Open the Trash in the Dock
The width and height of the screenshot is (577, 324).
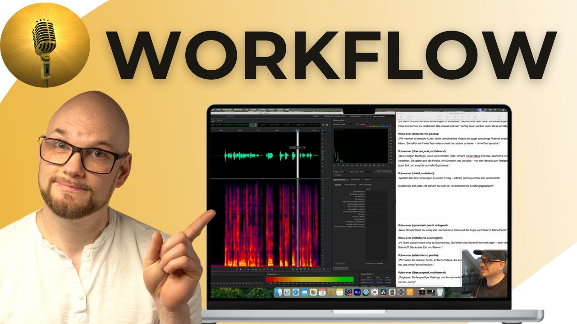(x=440, y=292)
